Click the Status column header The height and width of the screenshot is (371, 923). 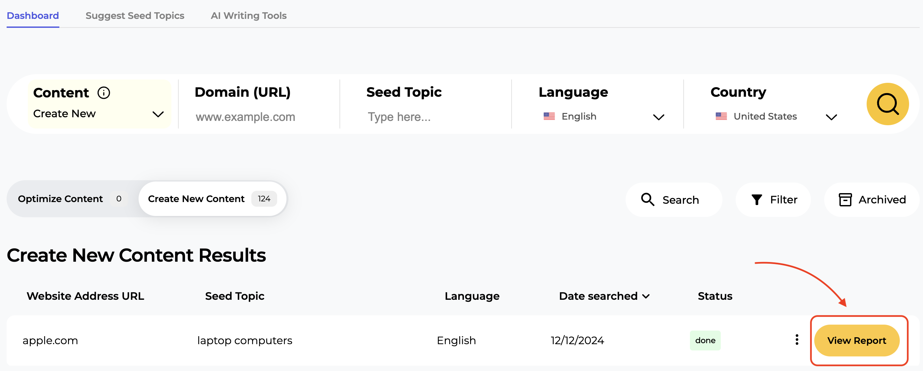click(715, 296)
